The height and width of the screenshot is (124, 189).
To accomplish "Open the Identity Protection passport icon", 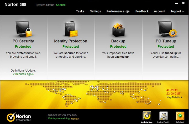I will tap(71, 29).
